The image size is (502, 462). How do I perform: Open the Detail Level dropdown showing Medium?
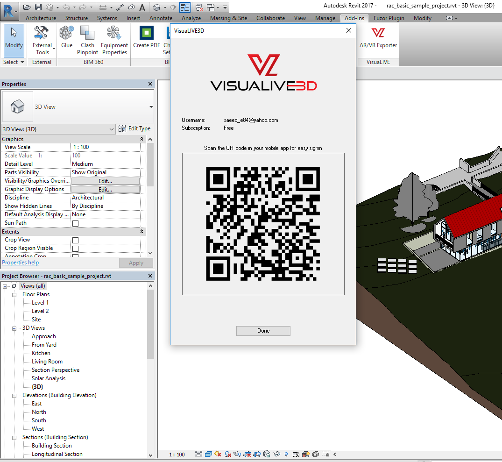(x=105, y=163)
